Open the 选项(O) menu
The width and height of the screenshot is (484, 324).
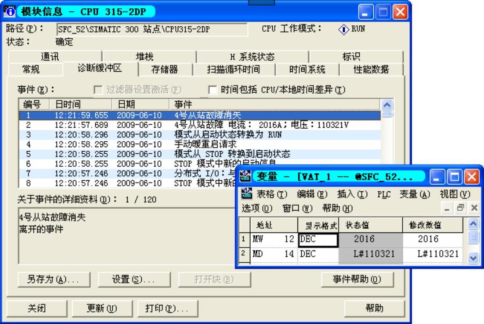pyautogui.click(x=257, y=208)
